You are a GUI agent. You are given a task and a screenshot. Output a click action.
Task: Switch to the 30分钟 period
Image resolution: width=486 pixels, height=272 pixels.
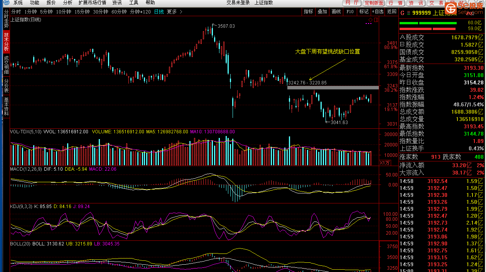coord(101,12)
